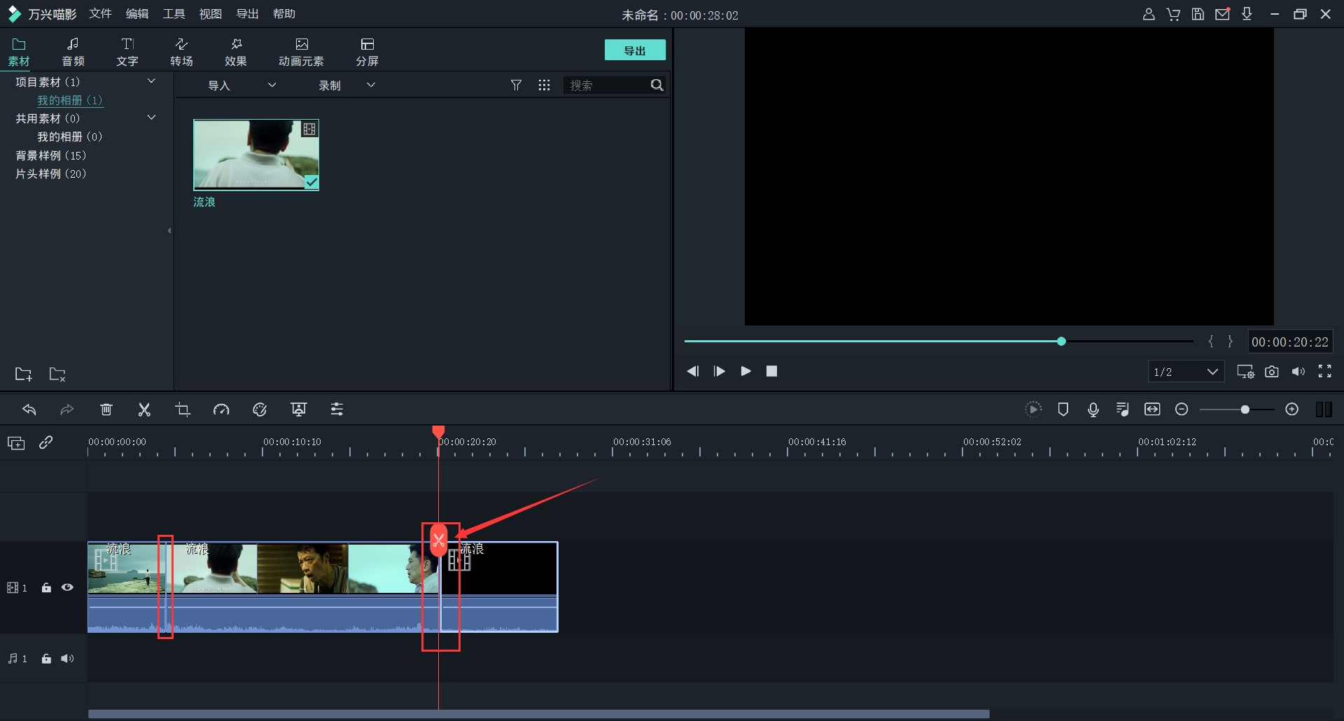
Task: Open the 1/2 preview quality dropdown
Action: [x=1186, y=372]
